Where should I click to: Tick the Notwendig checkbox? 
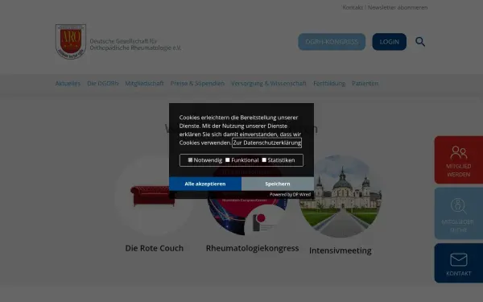pyautogui.click(x=190, y=160)
